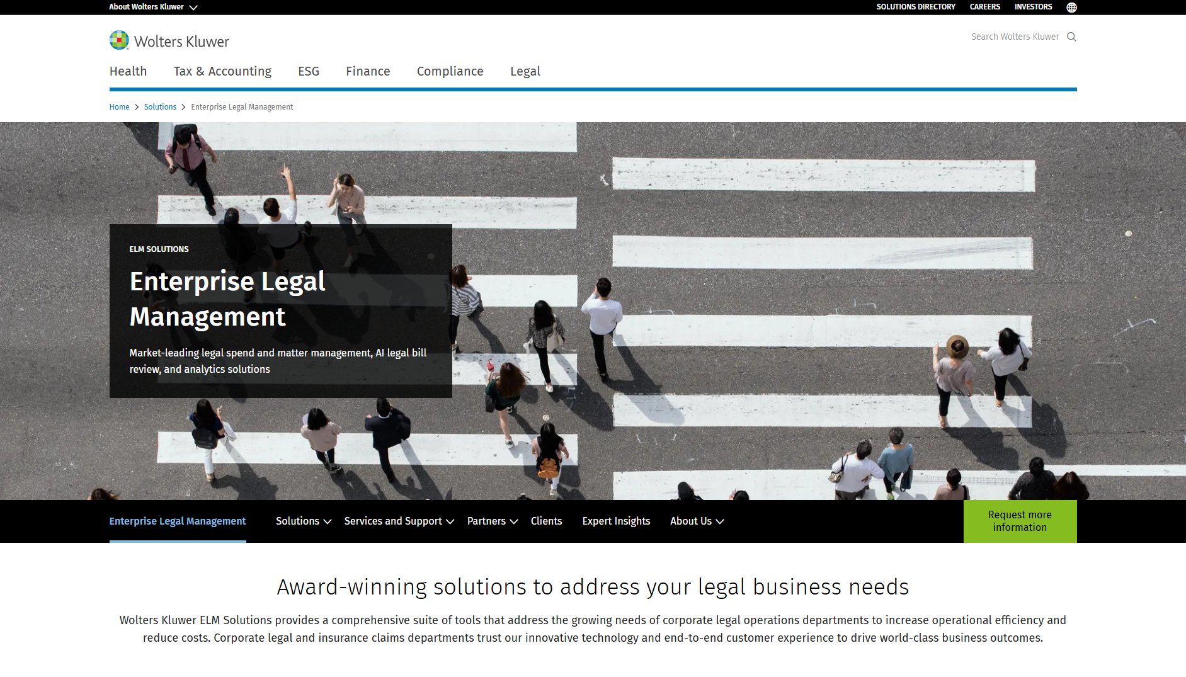Viewport: 1186px width, 677px height.
Task: Select the Tax & Accounting menu item
Action: click(x=222, y=71)
